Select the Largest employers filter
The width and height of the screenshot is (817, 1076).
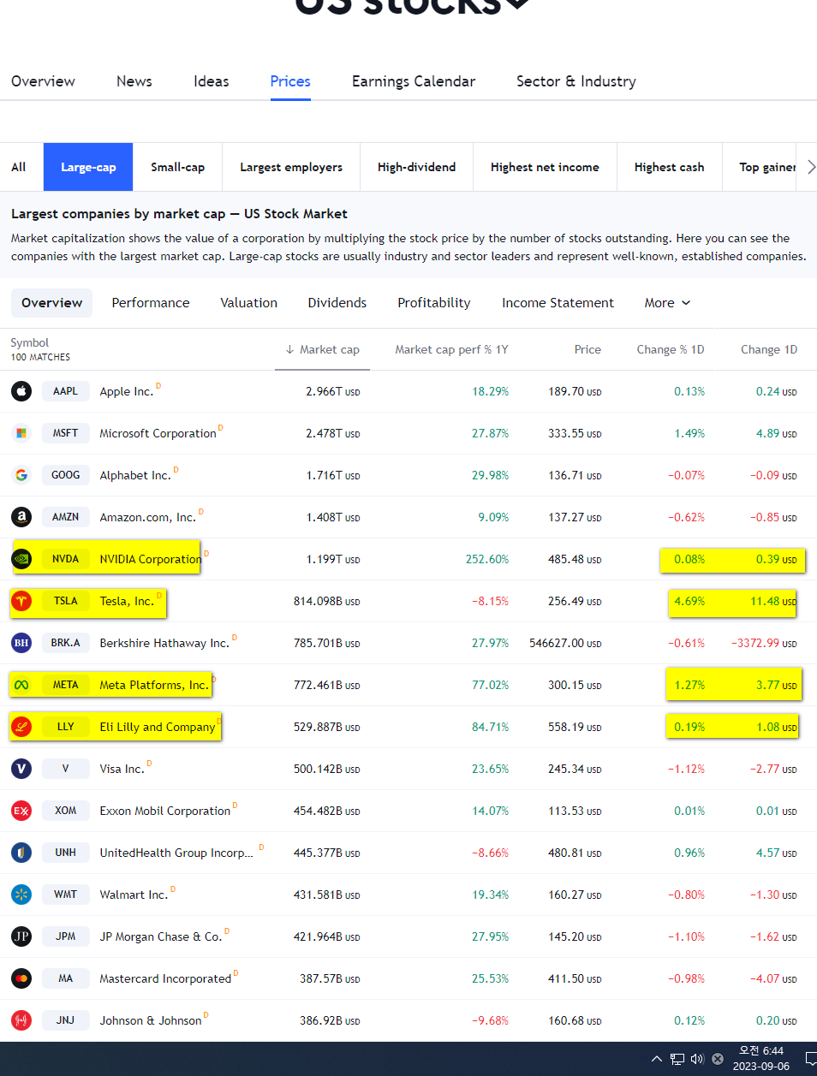click(291, 167)
